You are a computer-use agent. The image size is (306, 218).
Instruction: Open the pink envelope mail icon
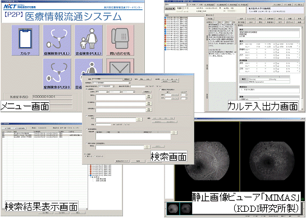(120, 66)
